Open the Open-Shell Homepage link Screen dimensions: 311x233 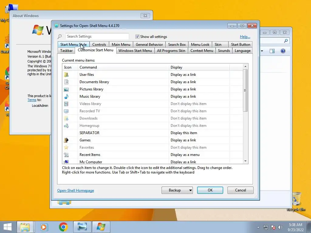tap(76, 191)
